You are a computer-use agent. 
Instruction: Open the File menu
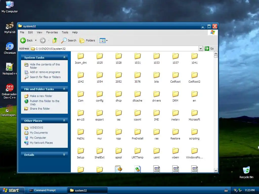pos(22,32)
